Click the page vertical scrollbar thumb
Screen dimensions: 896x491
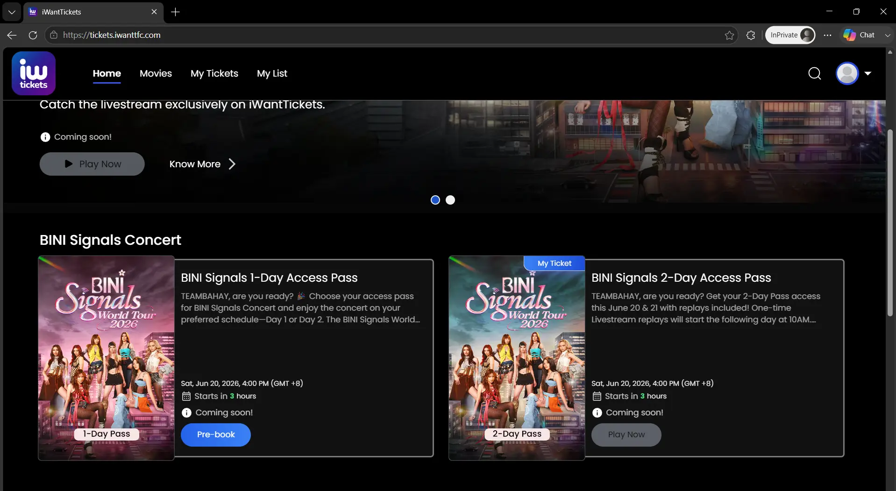point(890,222)
